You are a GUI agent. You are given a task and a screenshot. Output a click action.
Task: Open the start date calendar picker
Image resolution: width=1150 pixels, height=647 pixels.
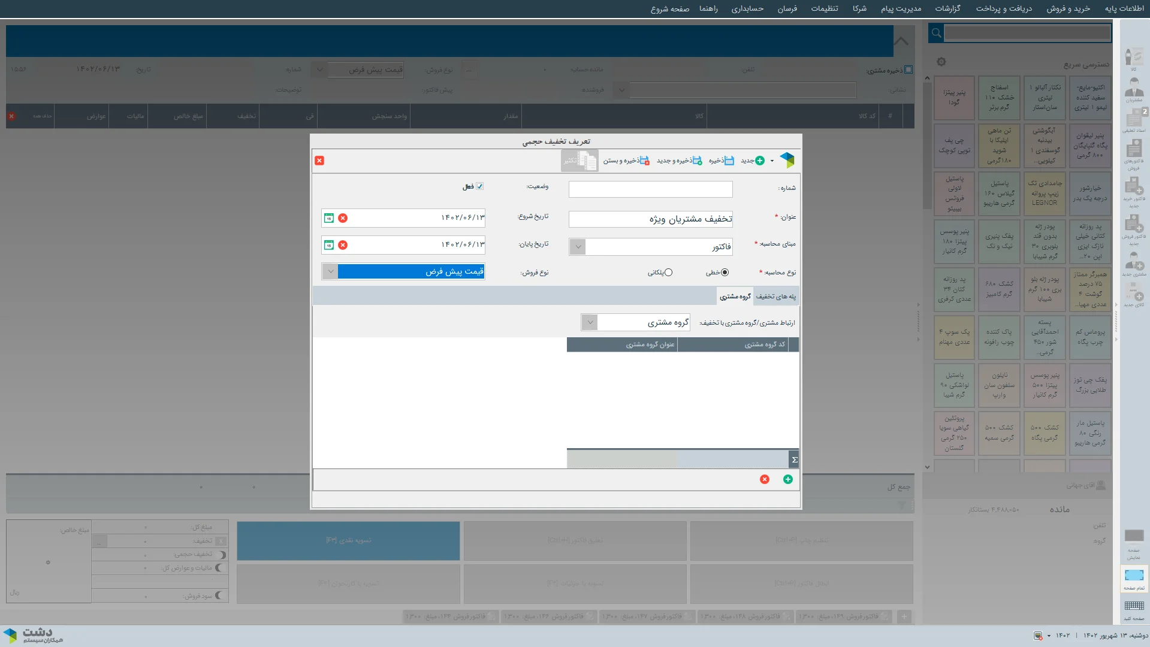coord(329,218)
